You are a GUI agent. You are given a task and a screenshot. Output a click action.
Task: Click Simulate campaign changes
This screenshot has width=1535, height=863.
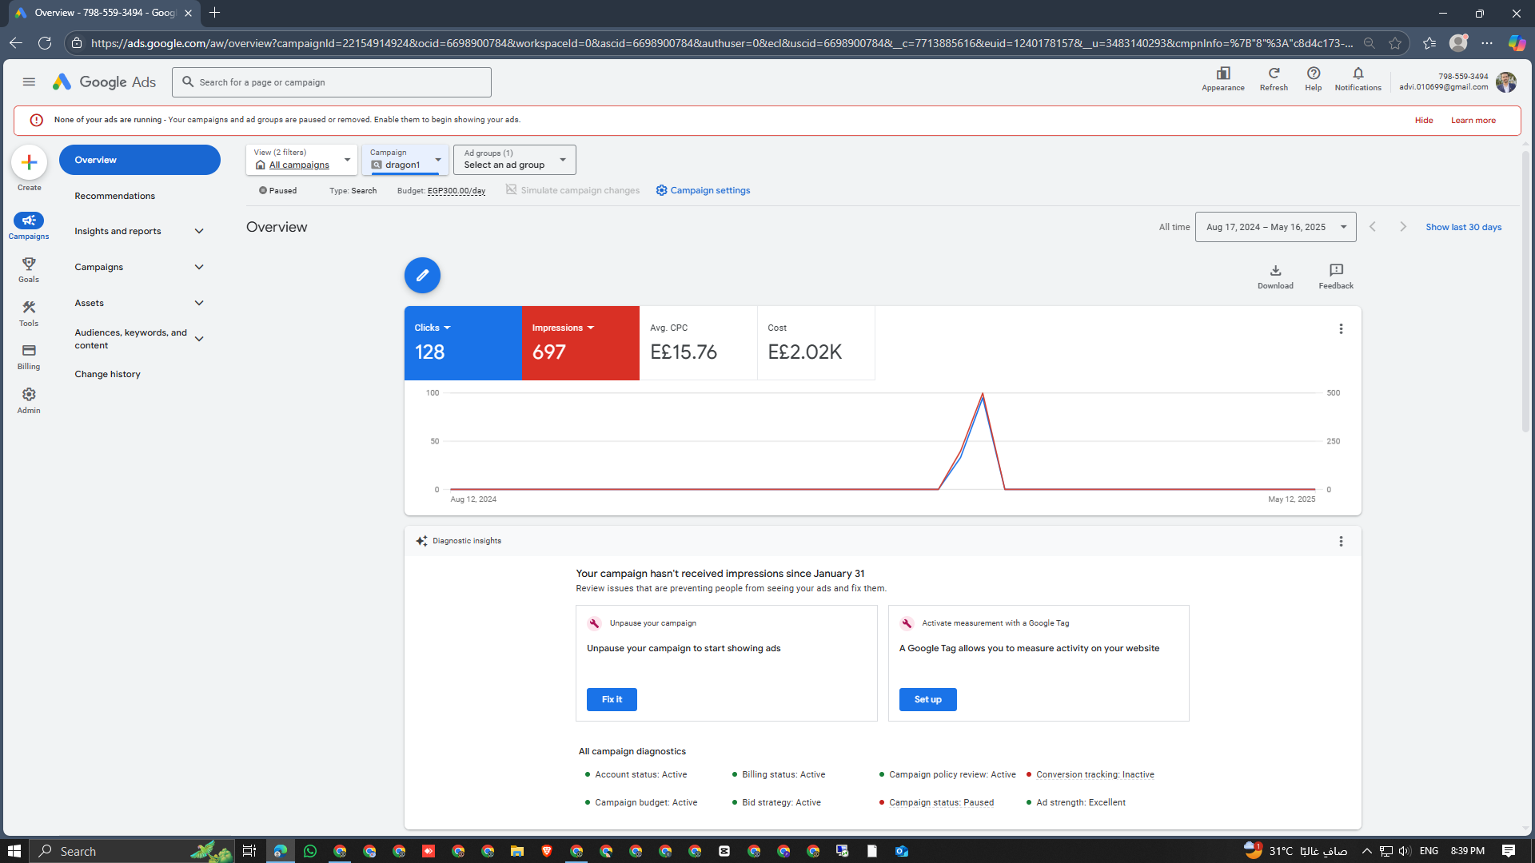tap(572, 190)
